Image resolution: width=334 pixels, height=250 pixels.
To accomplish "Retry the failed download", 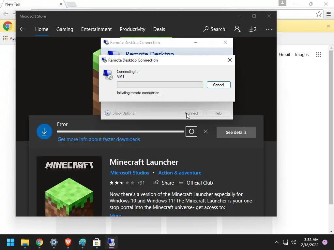I will tap(191, 132).
